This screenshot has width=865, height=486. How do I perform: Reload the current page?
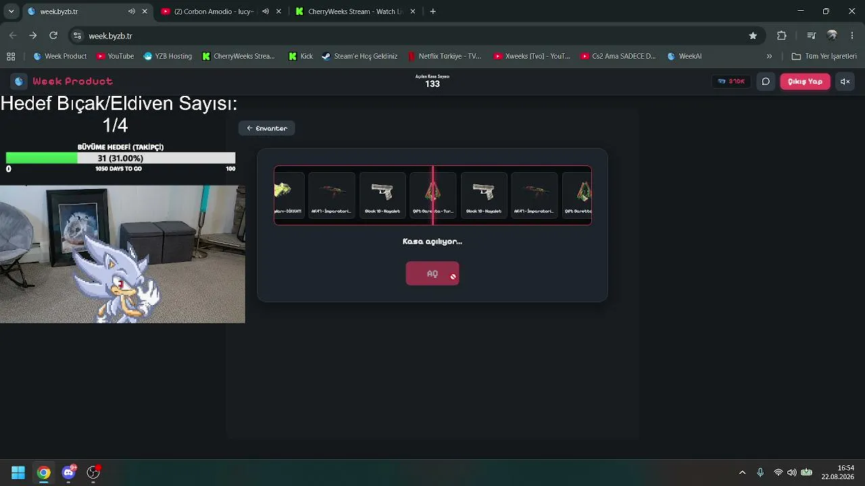tap(53, 36)
